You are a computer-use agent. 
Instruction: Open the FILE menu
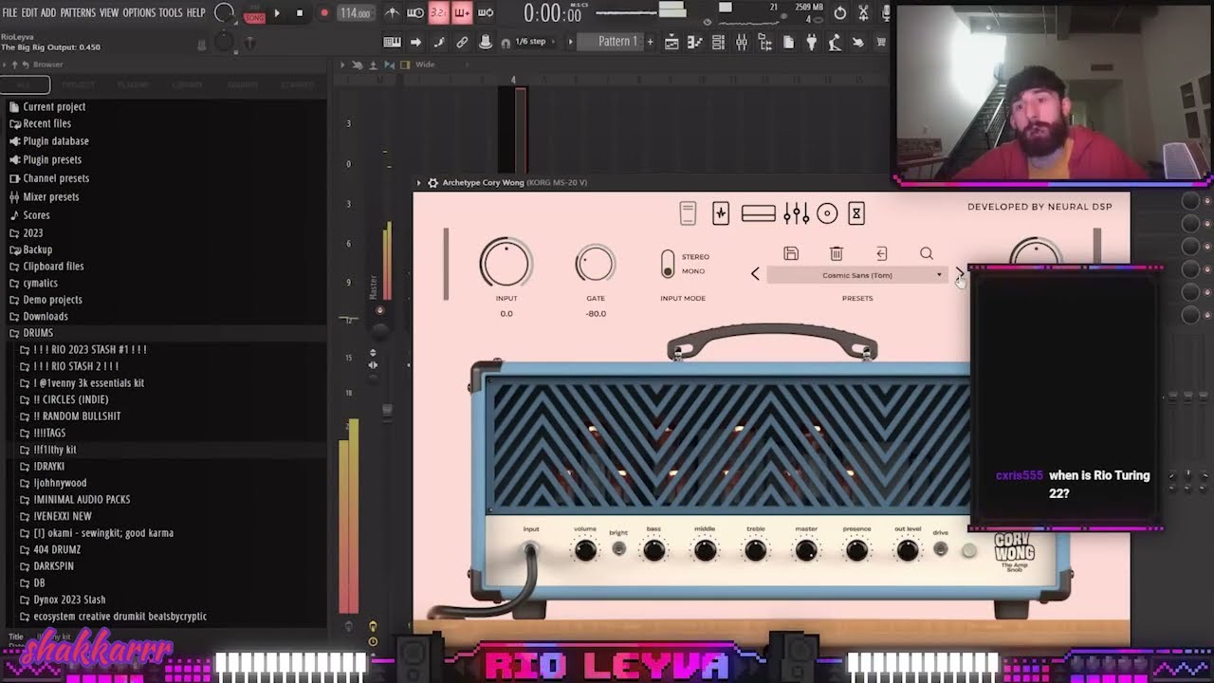[x=9, y=12]
